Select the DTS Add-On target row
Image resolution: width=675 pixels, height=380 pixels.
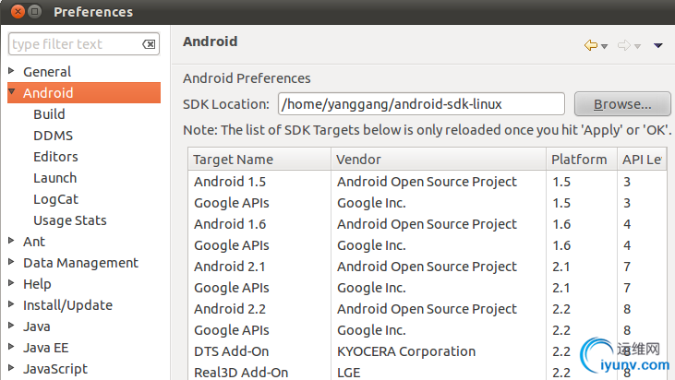coord(428,351)
